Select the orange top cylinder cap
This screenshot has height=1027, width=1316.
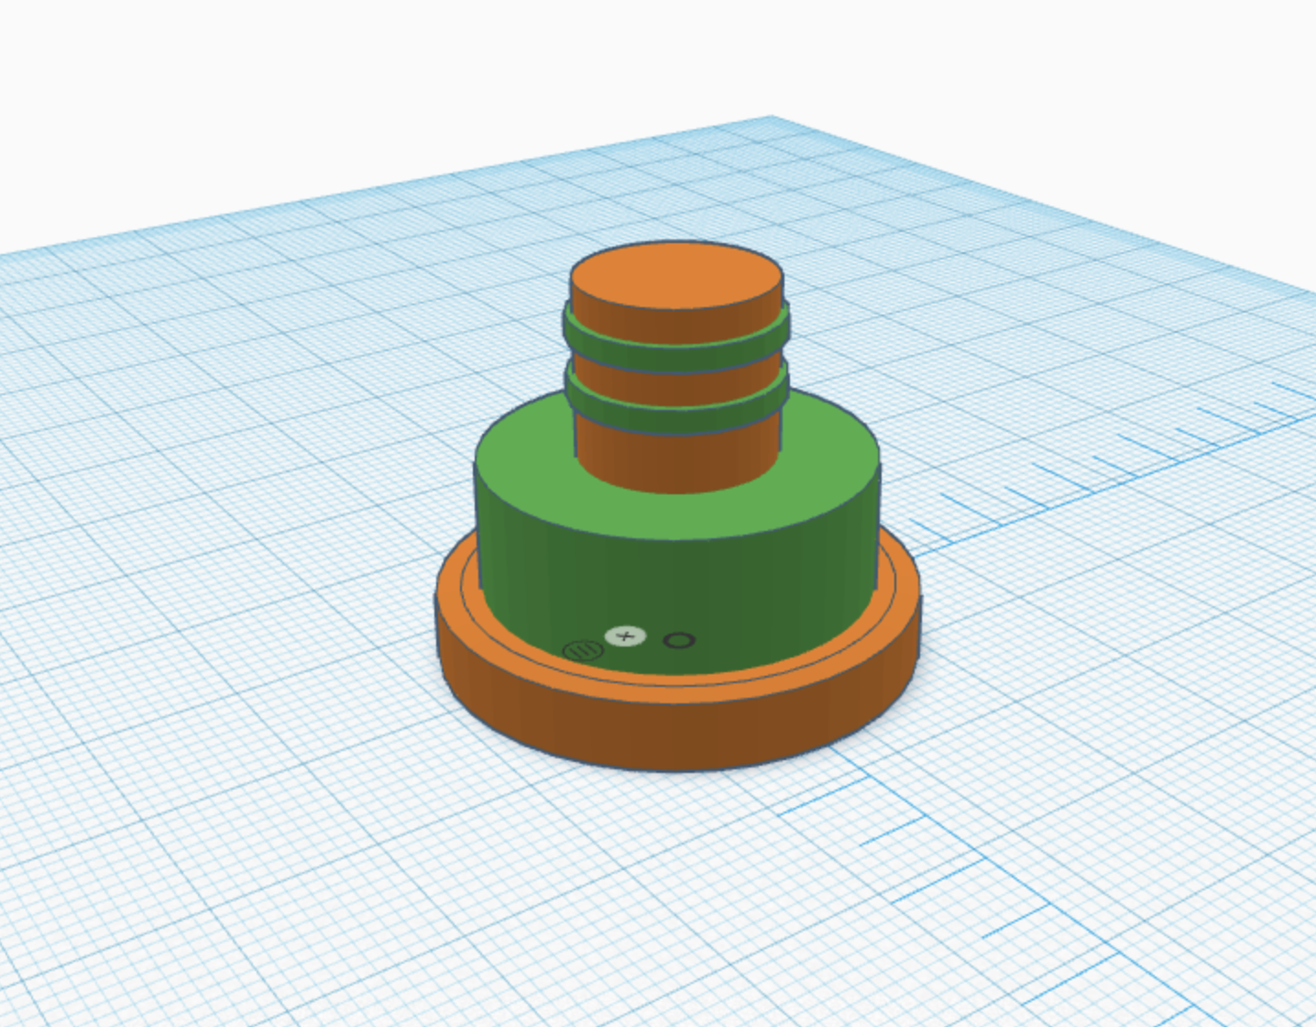[677, 277]
